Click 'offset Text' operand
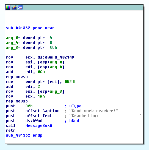This screenshot has width=149, height=150. [39, 116]
